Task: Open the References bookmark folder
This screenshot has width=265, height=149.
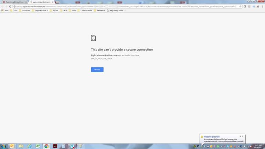Action: pos(99,10)
